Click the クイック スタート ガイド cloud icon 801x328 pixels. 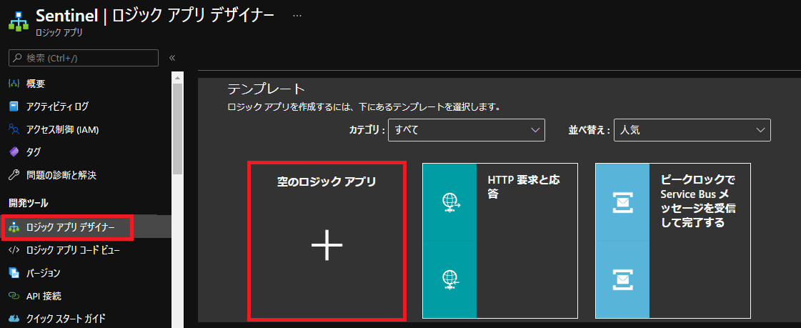(14, 319)
